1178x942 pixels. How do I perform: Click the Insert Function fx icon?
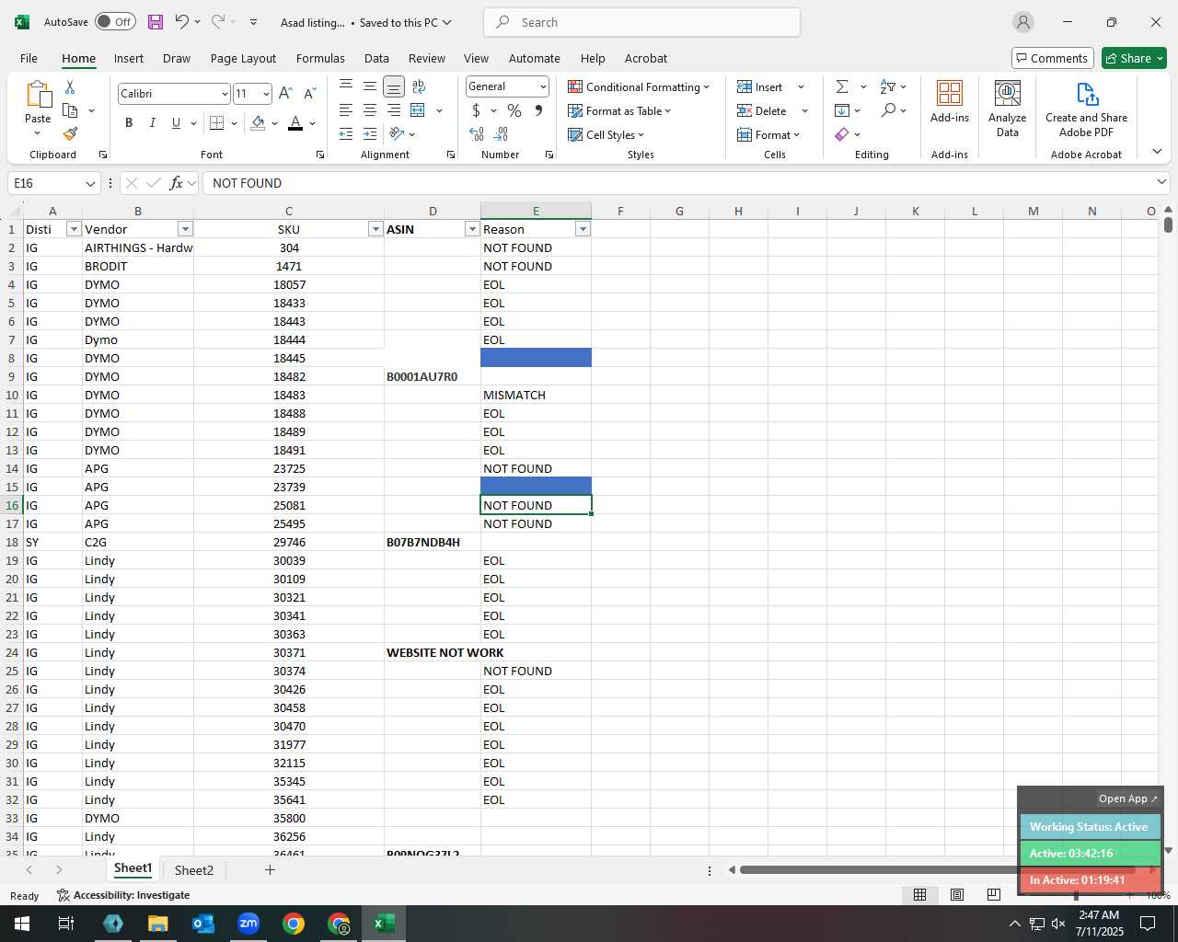176,183
